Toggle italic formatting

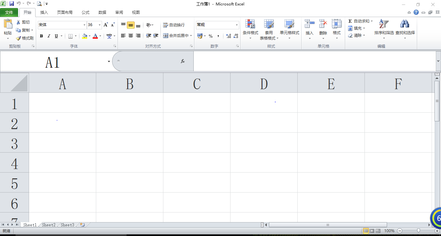[x=49, y=36]
